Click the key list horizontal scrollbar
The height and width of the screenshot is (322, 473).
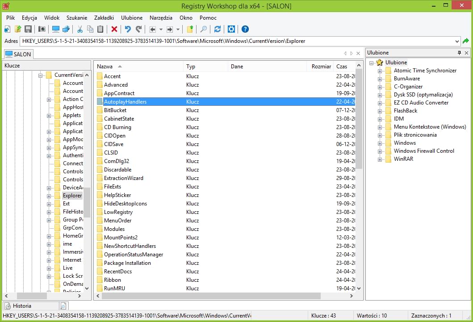tap(223, 296)
